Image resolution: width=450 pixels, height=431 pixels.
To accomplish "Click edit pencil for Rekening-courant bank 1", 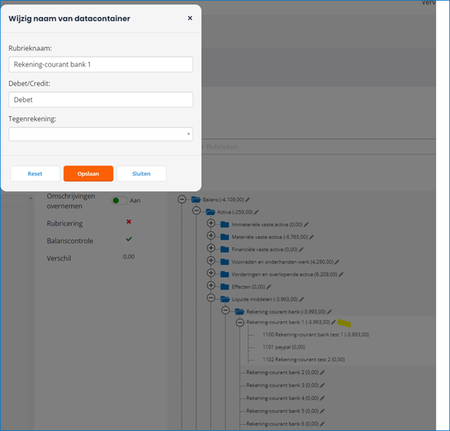I will click(334, 322).
